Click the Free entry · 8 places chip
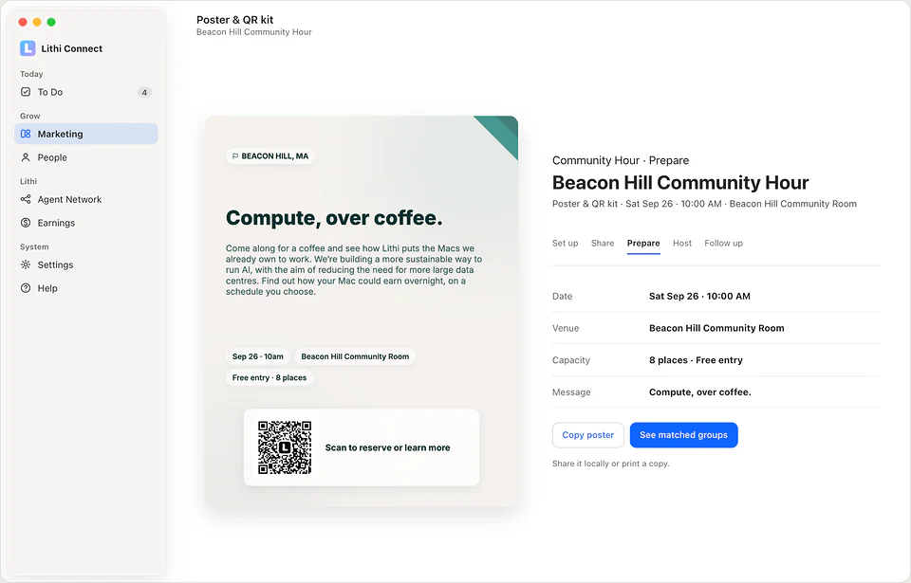 (x=270, y=377)
